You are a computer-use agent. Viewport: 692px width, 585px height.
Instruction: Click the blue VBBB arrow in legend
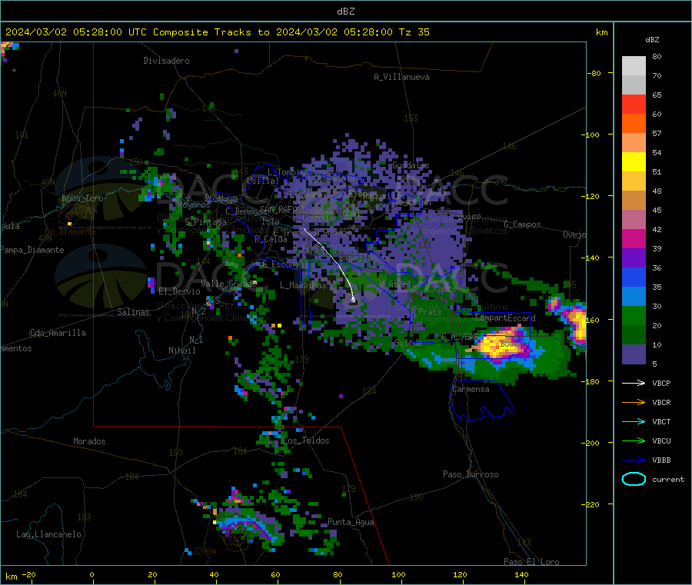pyautogui.click(x=634, y=460)
